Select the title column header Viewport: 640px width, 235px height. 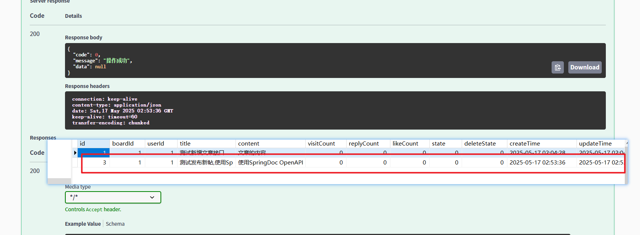pos(207,144)
